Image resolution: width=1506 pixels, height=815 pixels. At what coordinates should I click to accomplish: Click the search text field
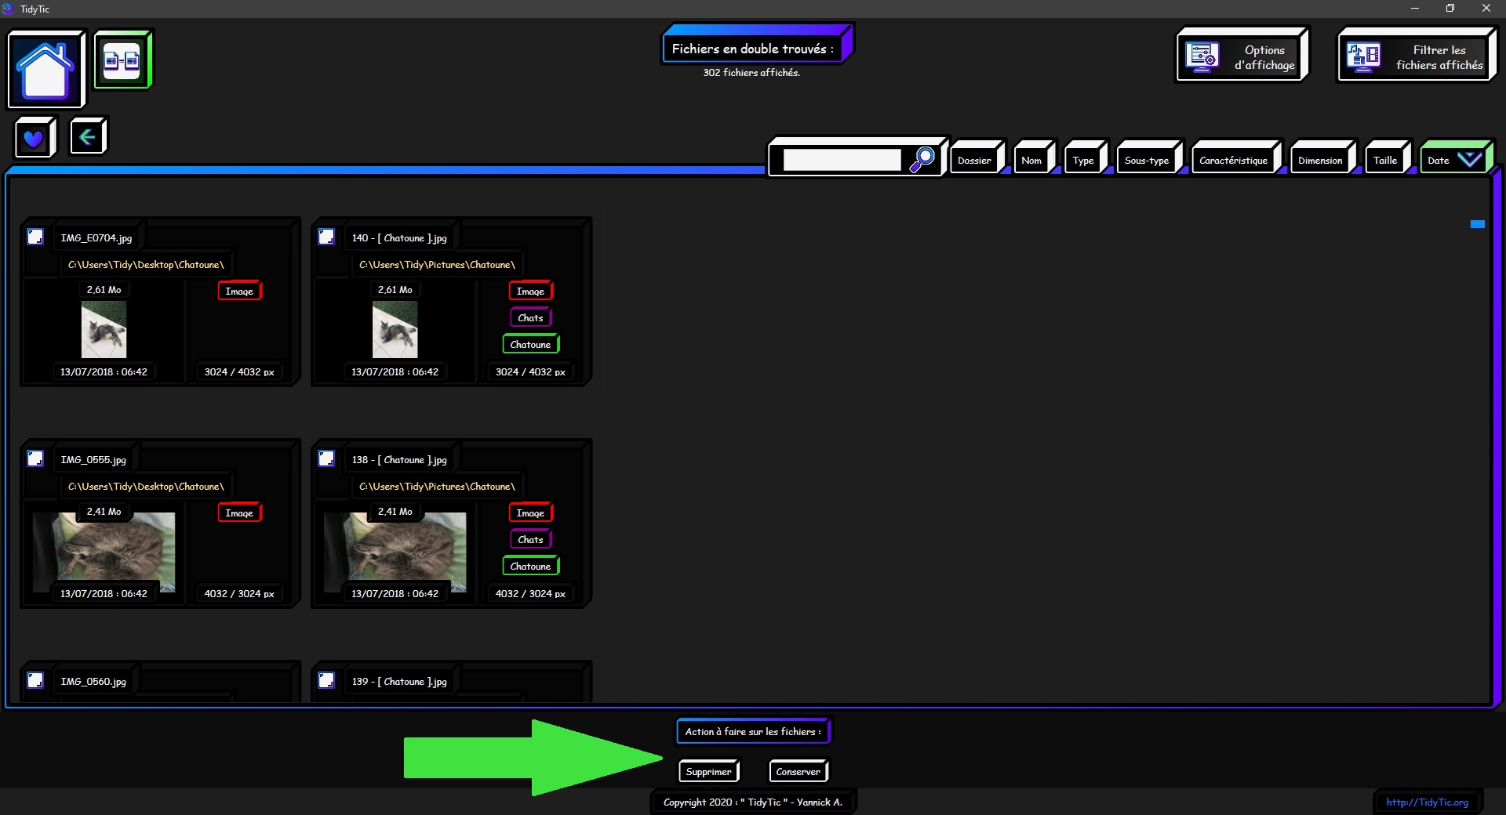click(x=842, y=161)
